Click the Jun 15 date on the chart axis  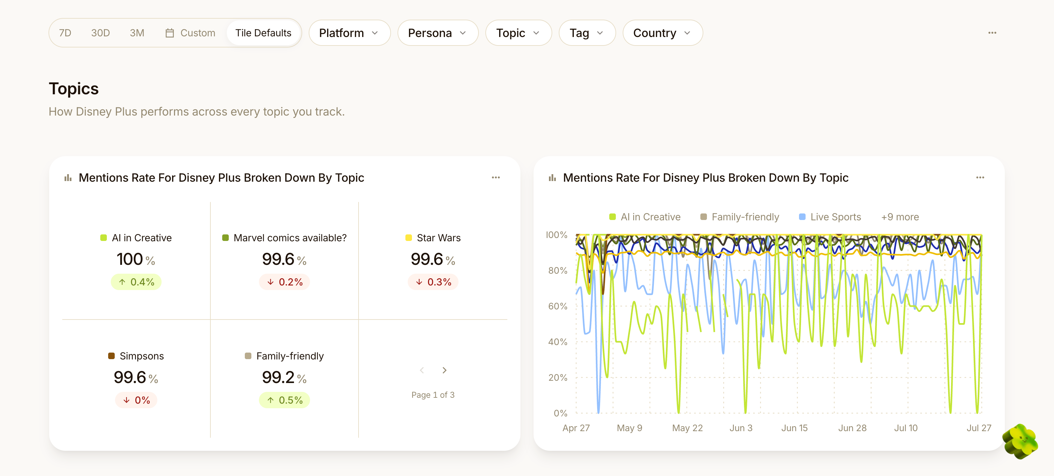[794, 428]
